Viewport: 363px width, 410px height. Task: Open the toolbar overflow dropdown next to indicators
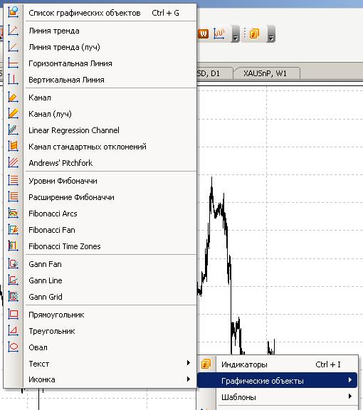pos(271,34)
